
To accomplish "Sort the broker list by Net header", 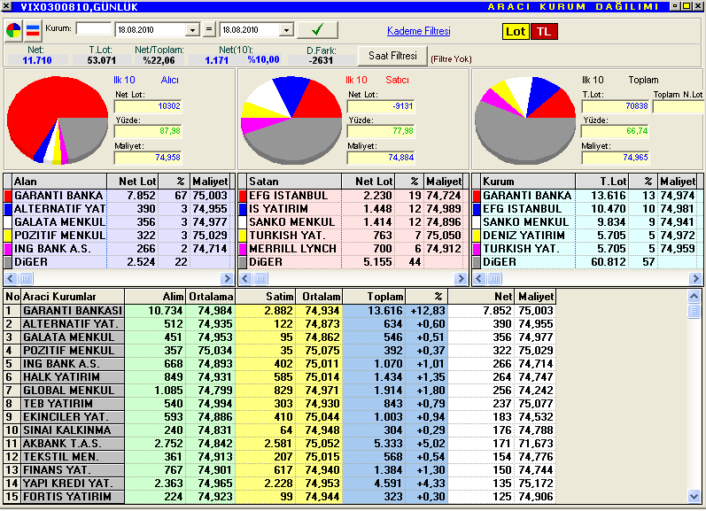I will pos(480,297).
